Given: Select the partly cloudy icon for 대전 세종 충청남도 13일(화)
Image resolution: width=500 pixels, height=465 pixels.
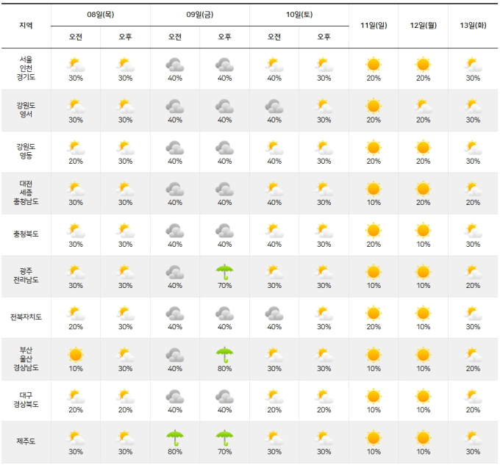Looking at the screenshot, I should [473, 190].
